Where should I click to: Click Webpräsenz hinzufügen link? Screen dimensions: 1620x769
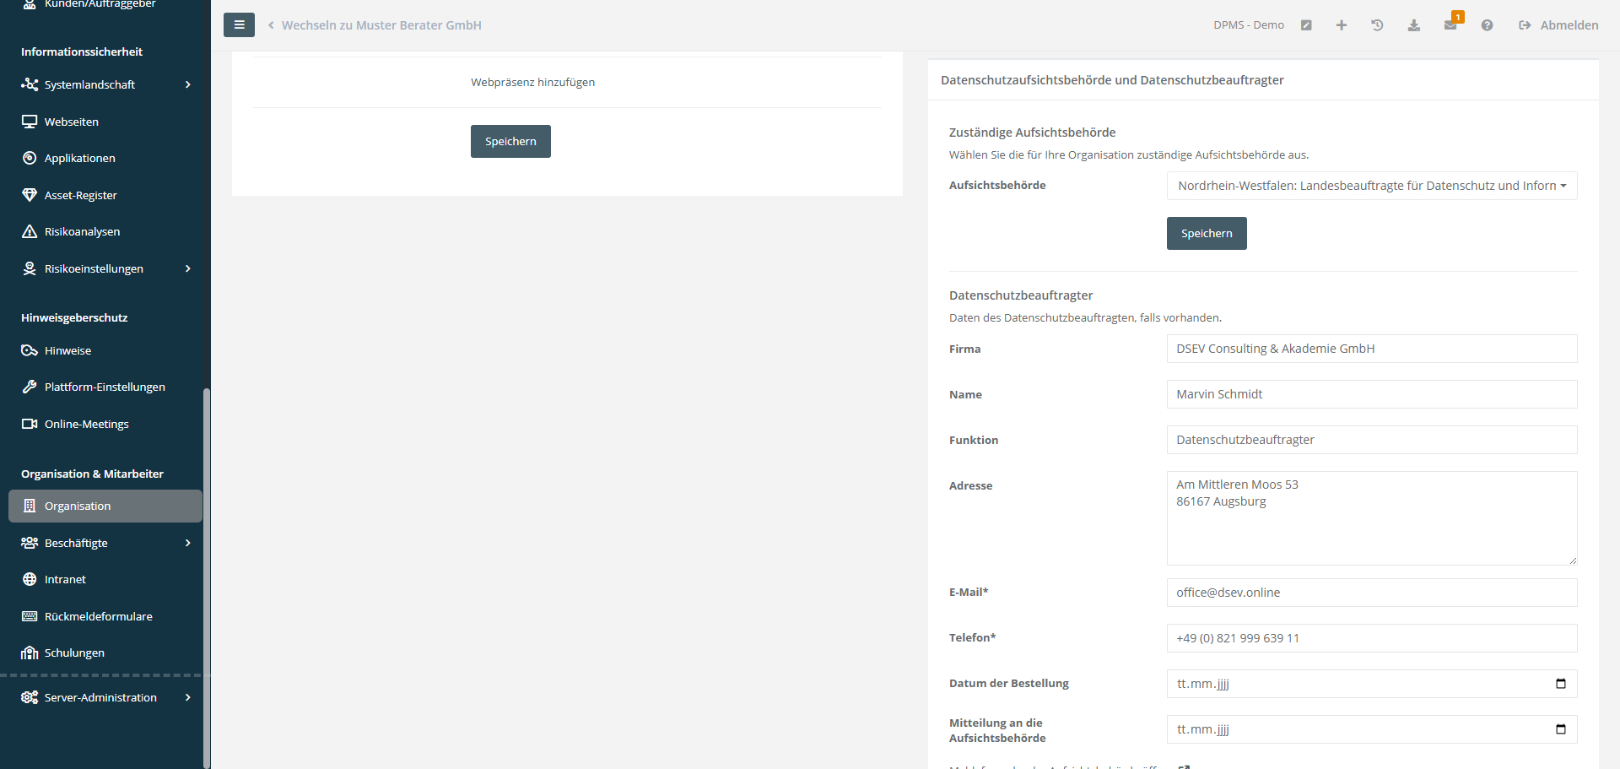[532, 82]
